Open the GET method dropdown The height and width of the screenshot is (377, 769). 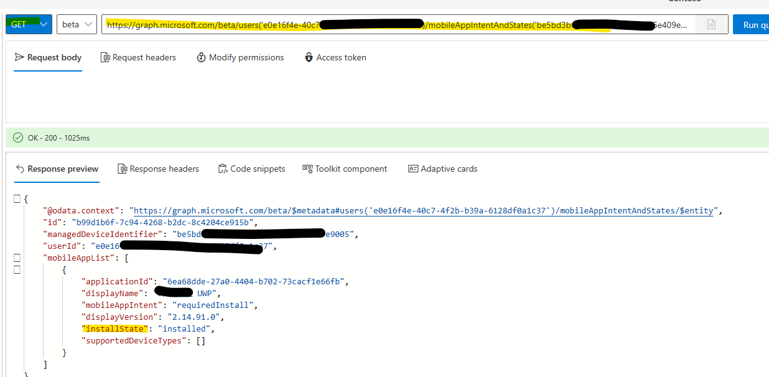[29, 24]
